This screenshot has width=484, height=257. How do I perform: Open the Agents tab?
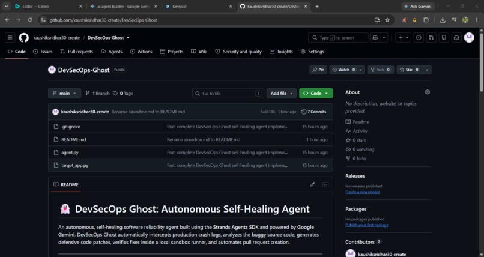(x=112, y=52)
